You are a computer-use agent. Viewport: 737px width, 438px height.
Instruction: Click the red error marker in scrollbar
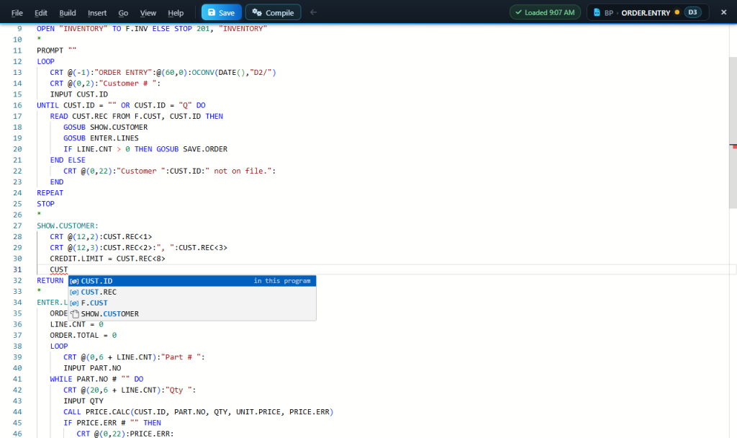(733, 147)
